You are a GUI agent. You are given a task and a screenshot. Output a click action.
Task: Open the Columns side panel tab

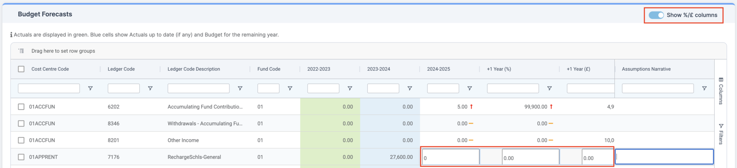coord(721,91)
